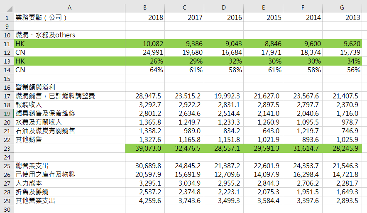Click the 2013 year header cell
The image size is (367, 213).
[342, 17]
